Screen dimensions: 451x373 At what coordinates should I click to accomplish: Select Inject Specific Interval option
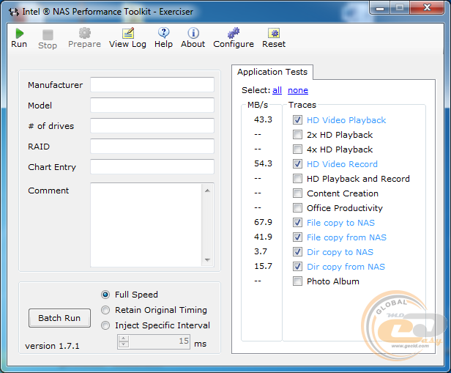105,325
